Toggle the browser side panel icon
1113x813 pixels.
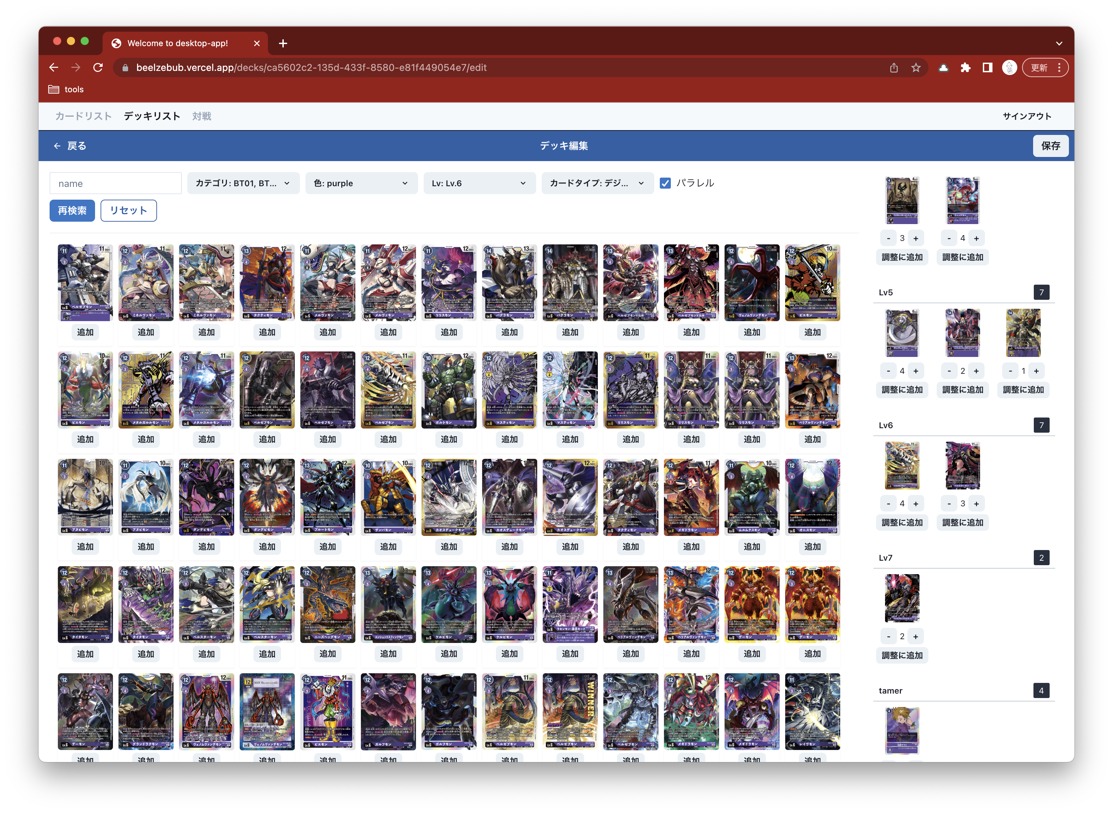pyautogui.click(x=987, y=68)
